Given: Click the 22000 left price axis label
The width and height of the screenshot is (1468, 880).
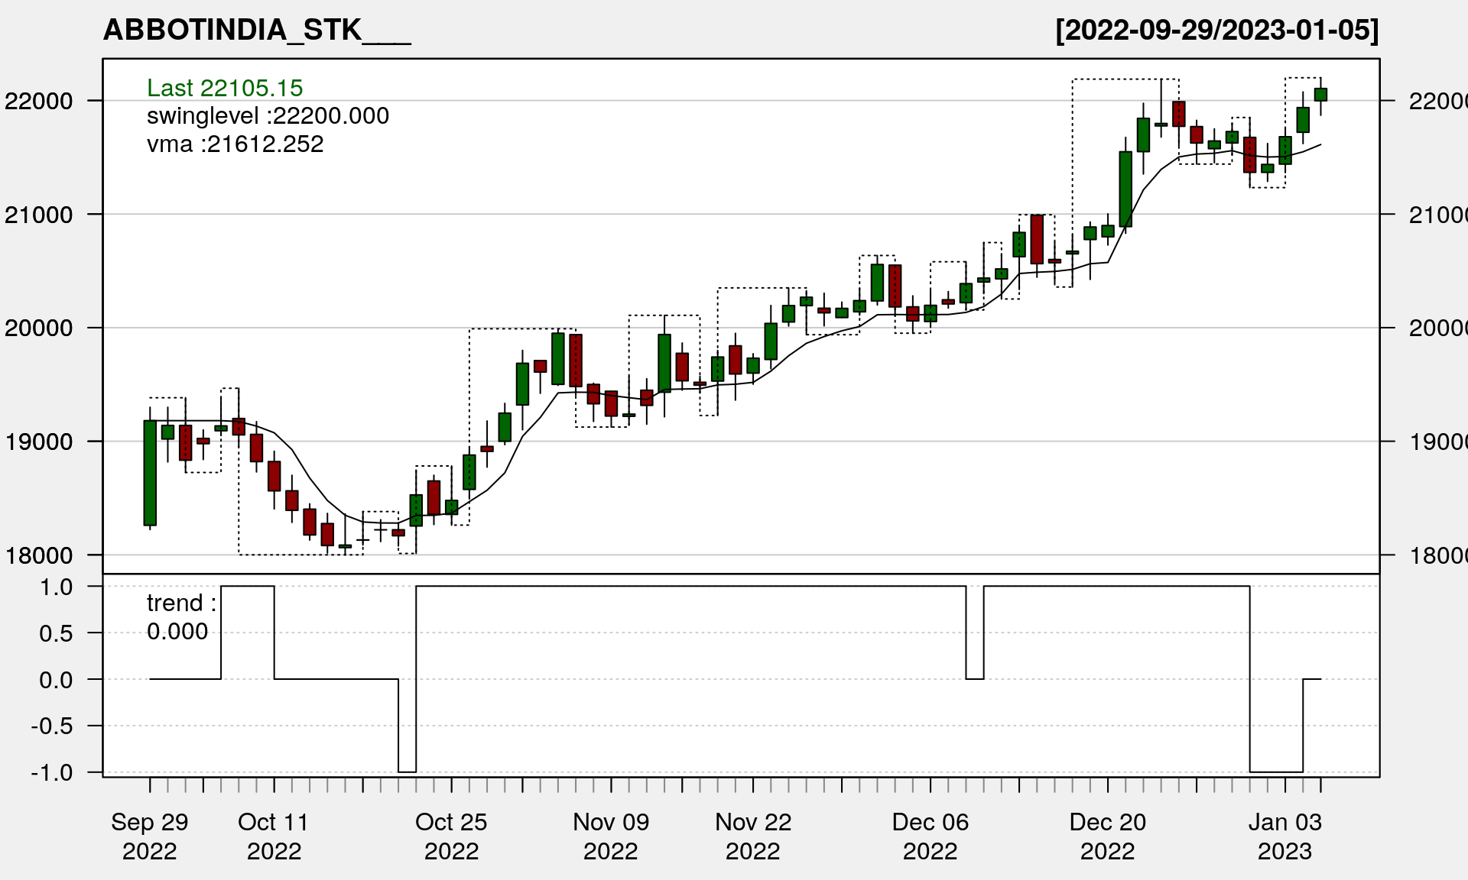Looking at the screenshot, I should point(38,101).
